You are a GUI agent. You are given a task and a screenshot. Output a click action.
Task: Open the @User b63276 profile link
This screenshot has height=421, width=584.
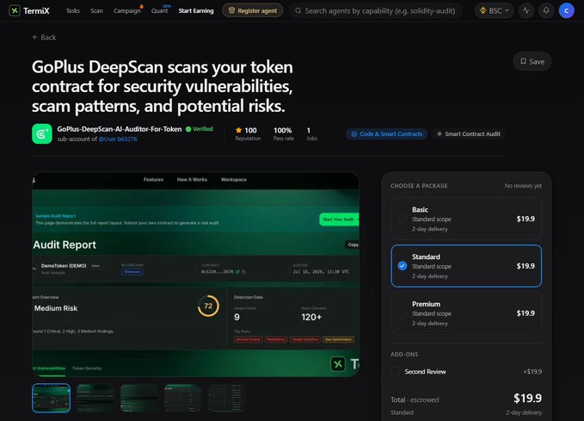[118, 139]
